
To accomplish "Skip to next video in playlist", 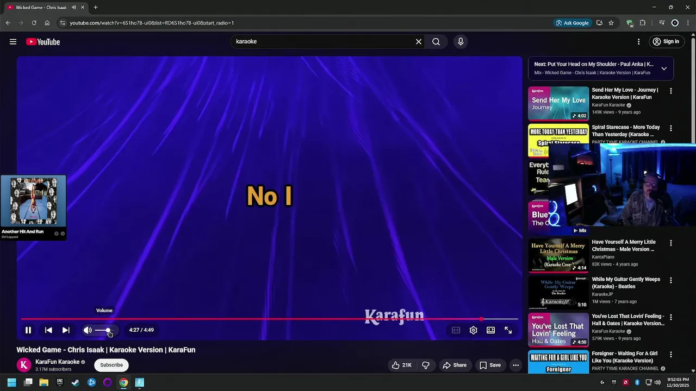I will tap(66, 330).
